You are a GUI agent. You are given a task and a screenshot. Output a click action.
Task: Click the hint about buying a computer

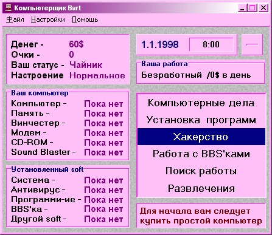pyautogui.click(x=201, y=216)
